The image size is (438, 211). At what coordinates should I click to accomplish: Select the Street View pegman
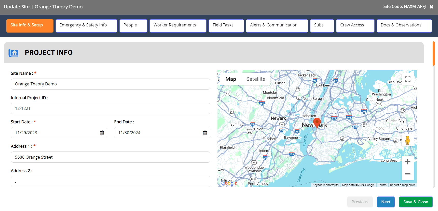tap(408, 140)
